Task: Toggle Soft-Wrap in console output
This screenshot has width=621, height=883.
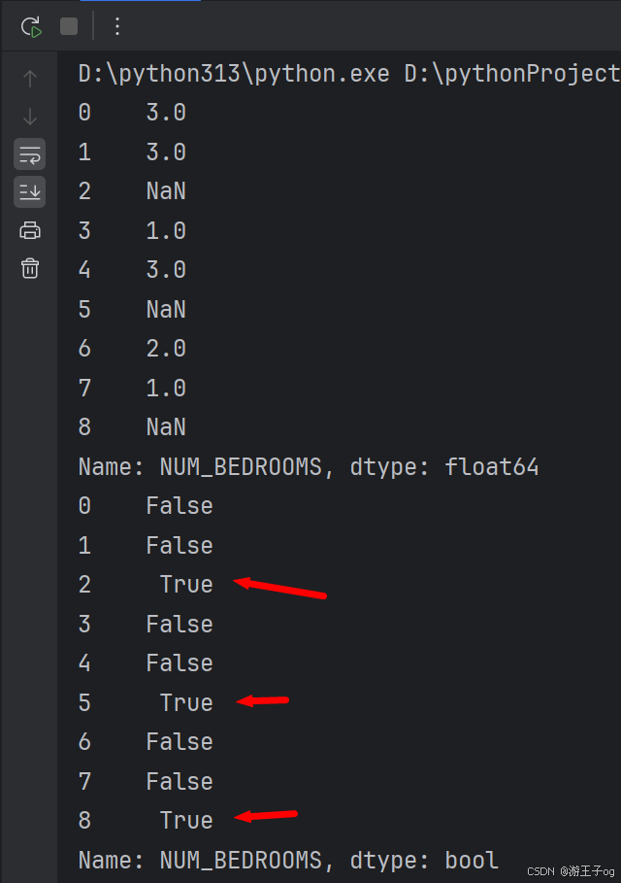Action: click(x=30, y=154)
